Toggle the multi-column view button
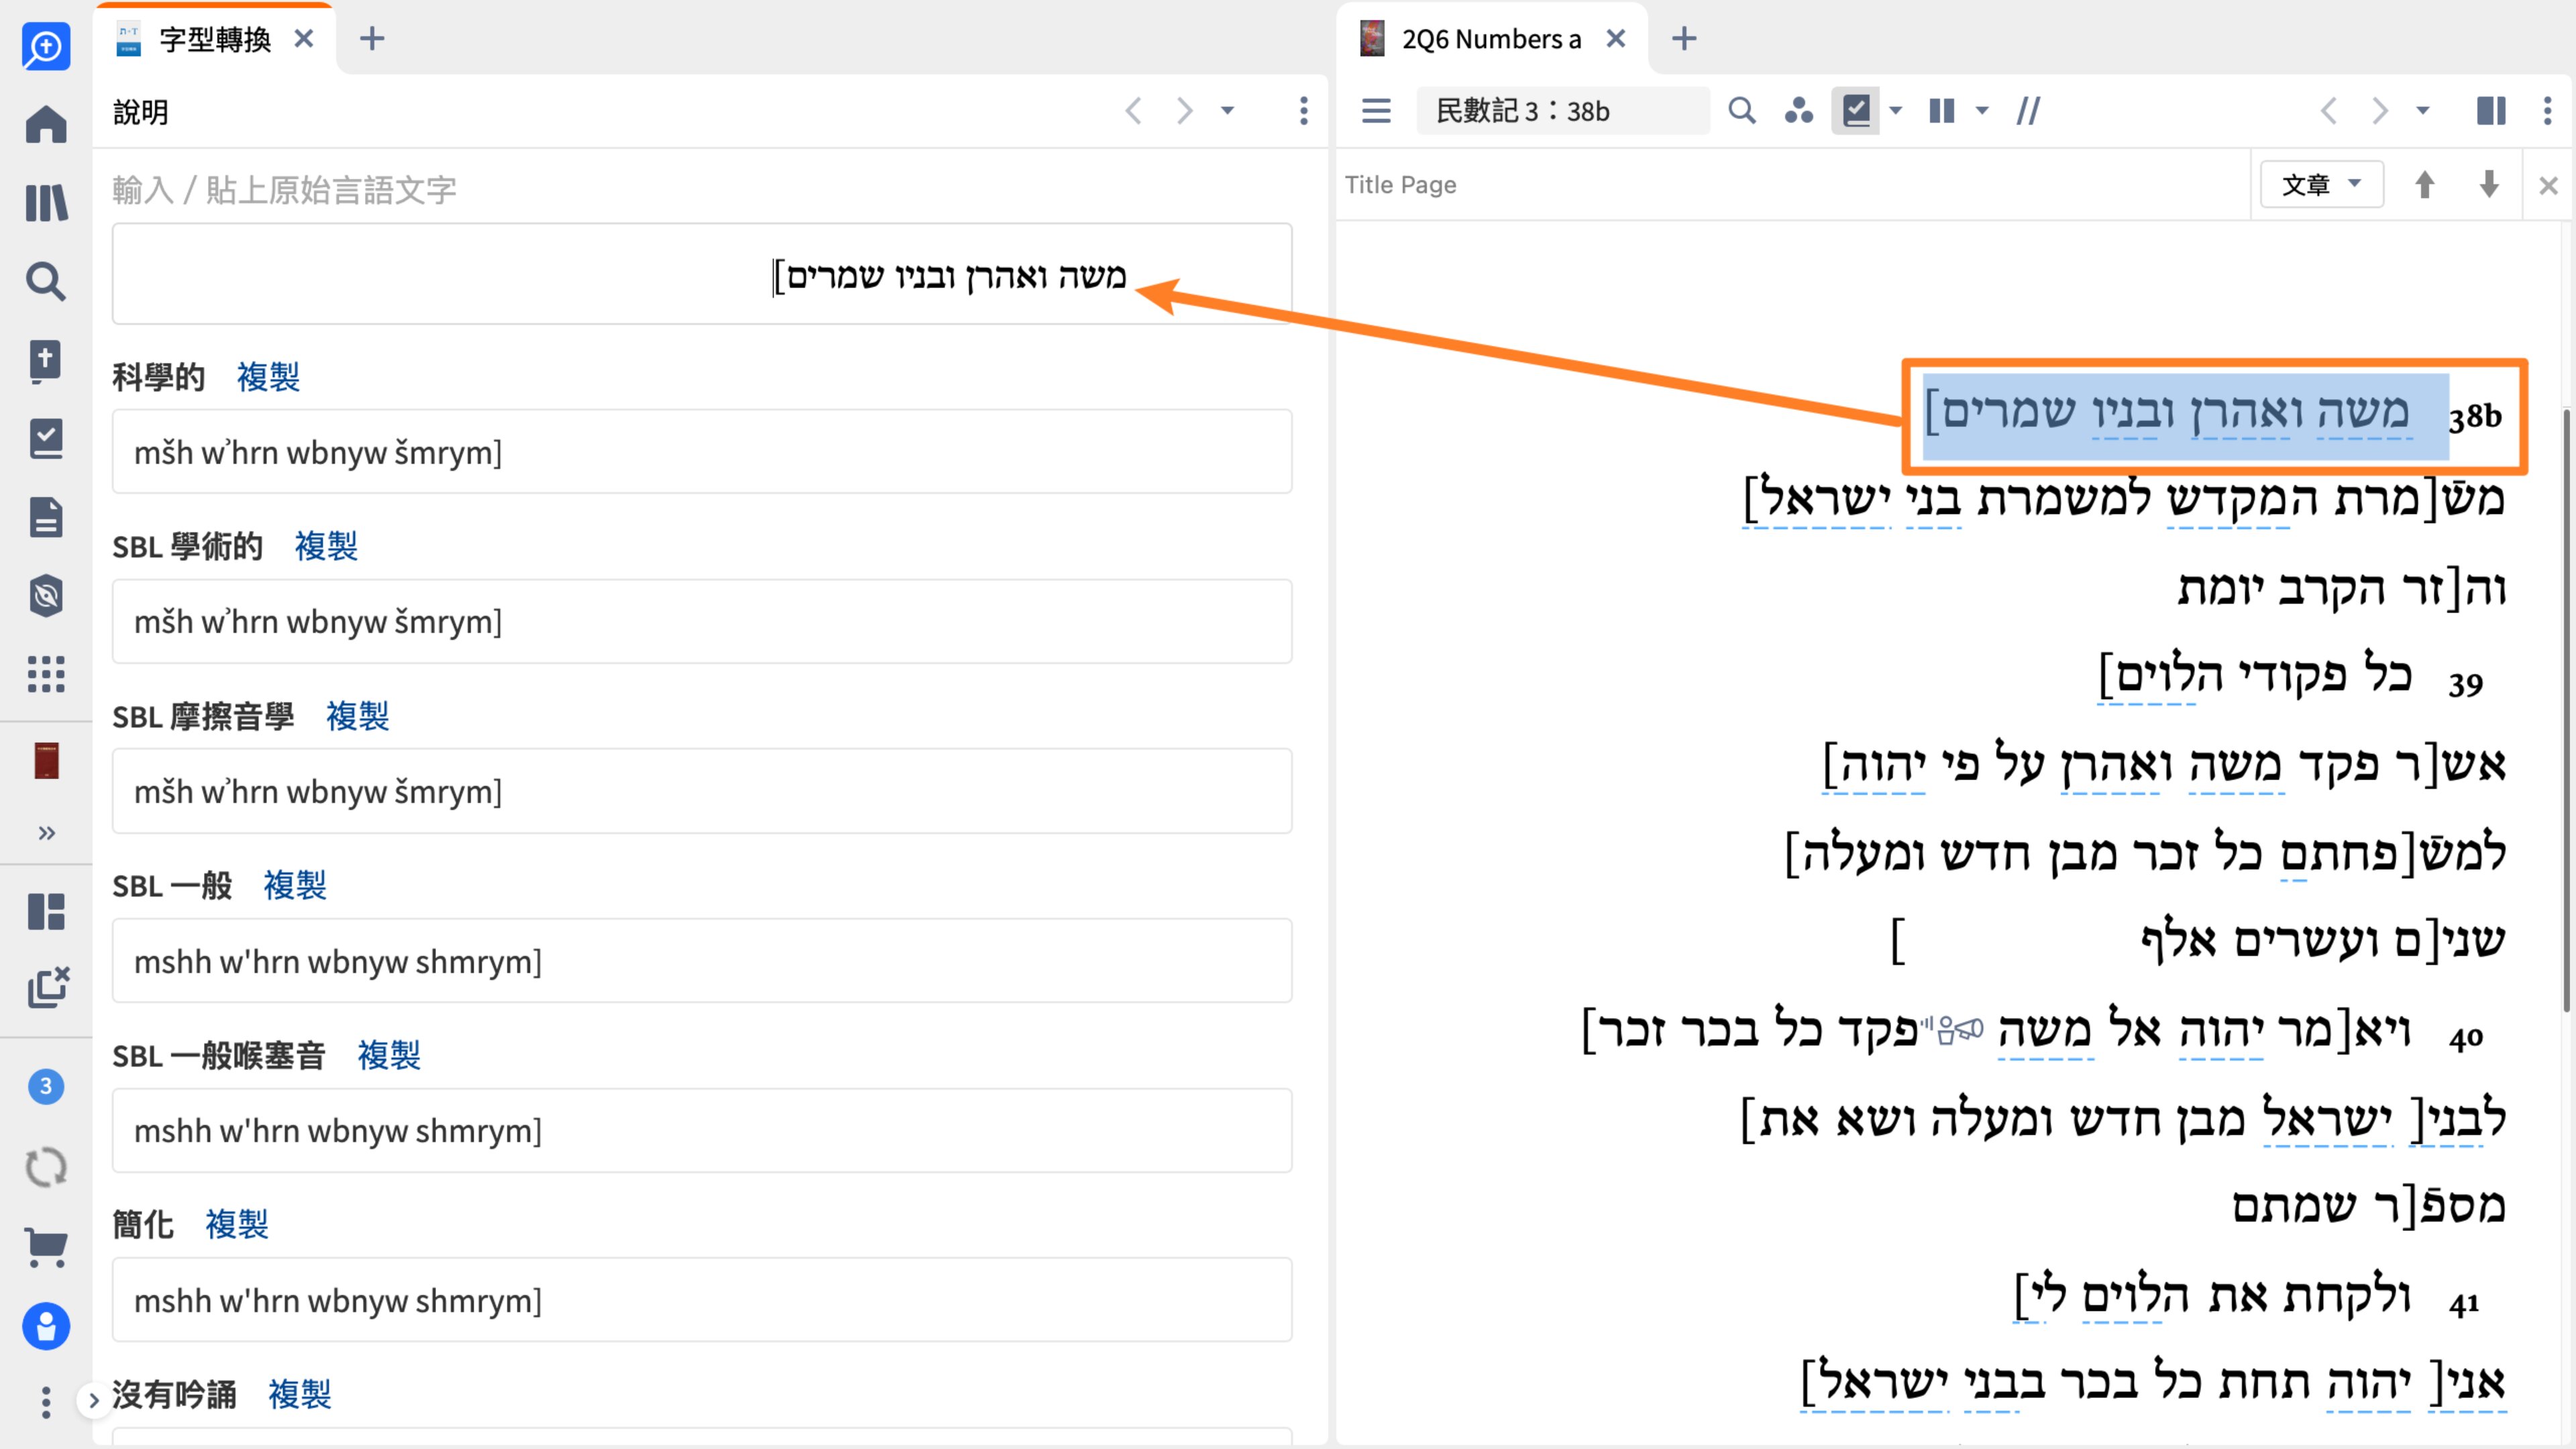The width and height of the screenshot is (2576, 1449). point(1941,111)
